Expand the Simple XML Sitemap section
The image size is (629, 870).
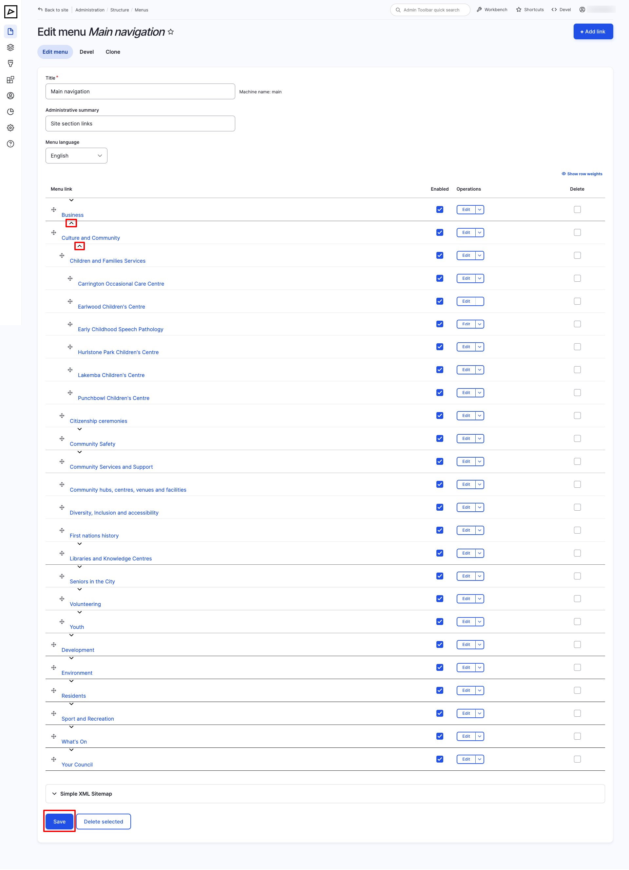pos(86,794)
